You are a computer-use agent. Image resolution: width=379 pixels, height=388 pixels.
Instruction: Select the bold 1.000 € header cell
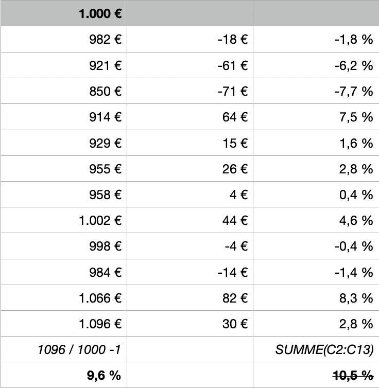tap(100, 13)
